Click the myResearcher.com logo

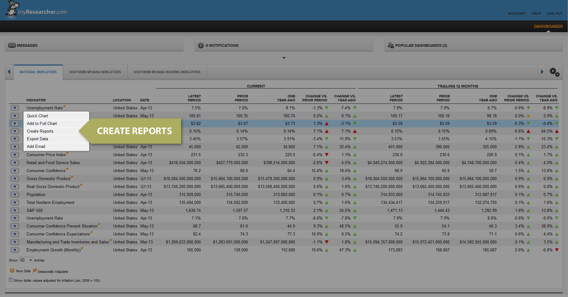click(36, 10)
